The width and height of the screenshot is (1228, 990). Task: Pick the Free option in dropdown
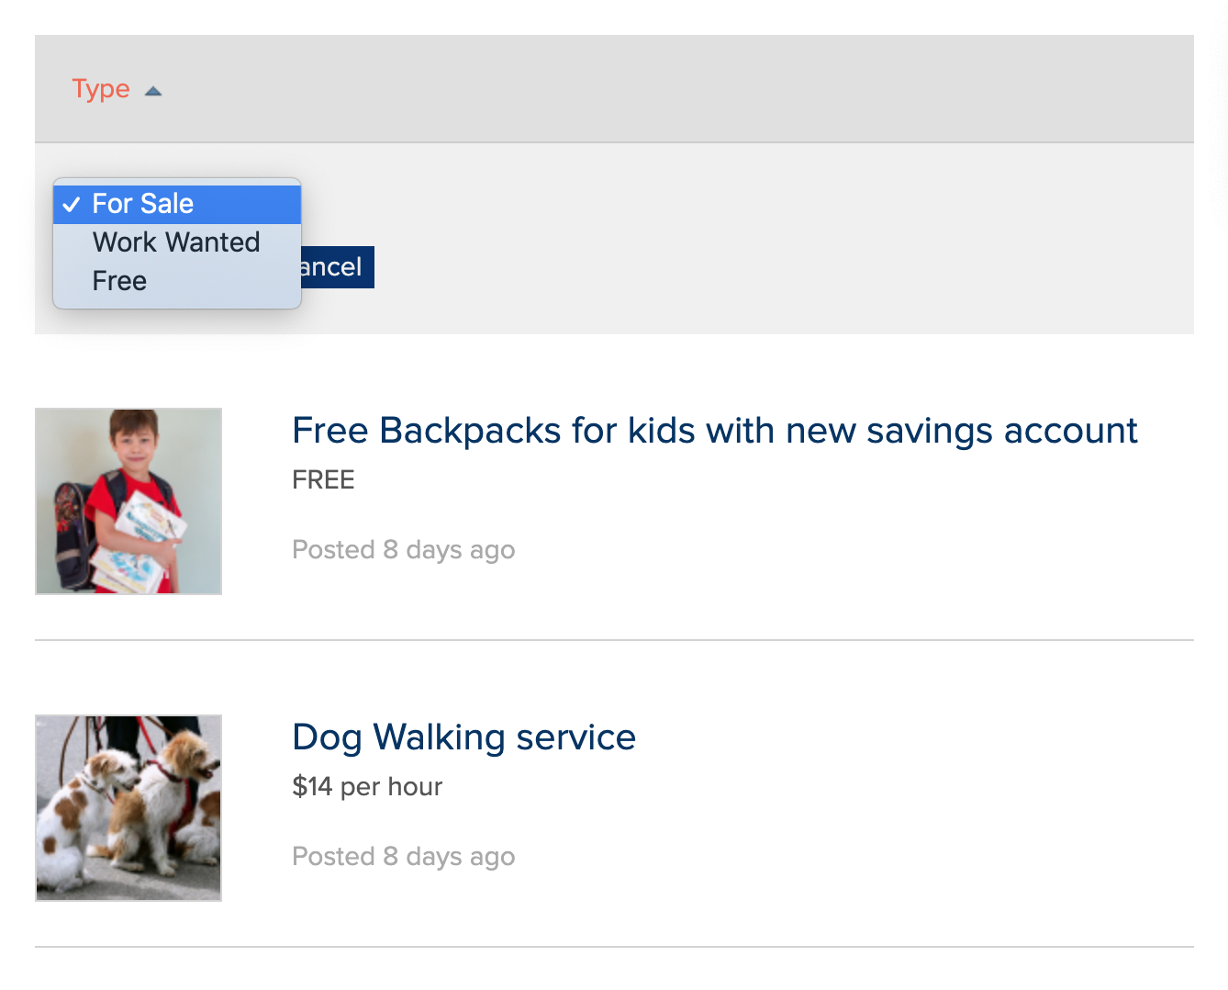pos(119,281)
